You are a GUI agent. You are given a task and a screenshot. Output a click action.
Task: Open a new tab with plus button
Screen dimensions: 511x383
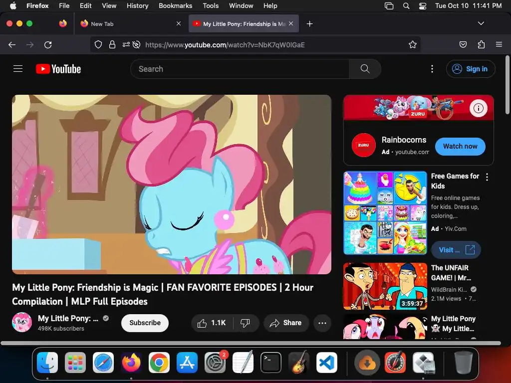tap(309, 24)
